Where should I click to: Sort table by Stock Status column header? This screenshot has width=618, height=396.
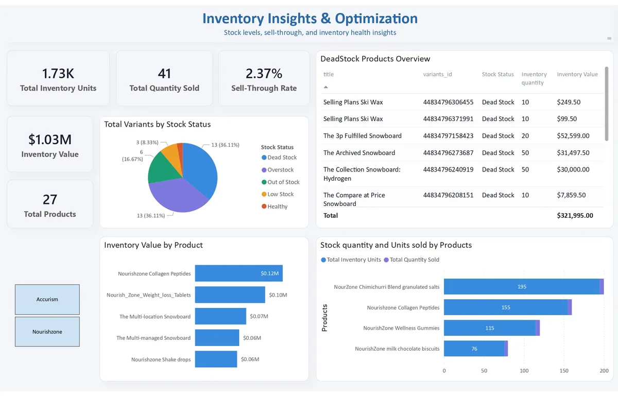(498, 74)
